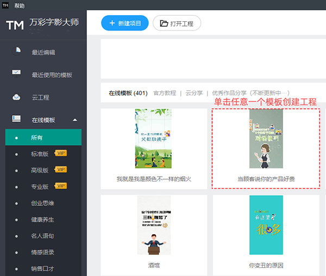Click the VIP badge beside 高级版
326x276 pixels.
[61, 170]
